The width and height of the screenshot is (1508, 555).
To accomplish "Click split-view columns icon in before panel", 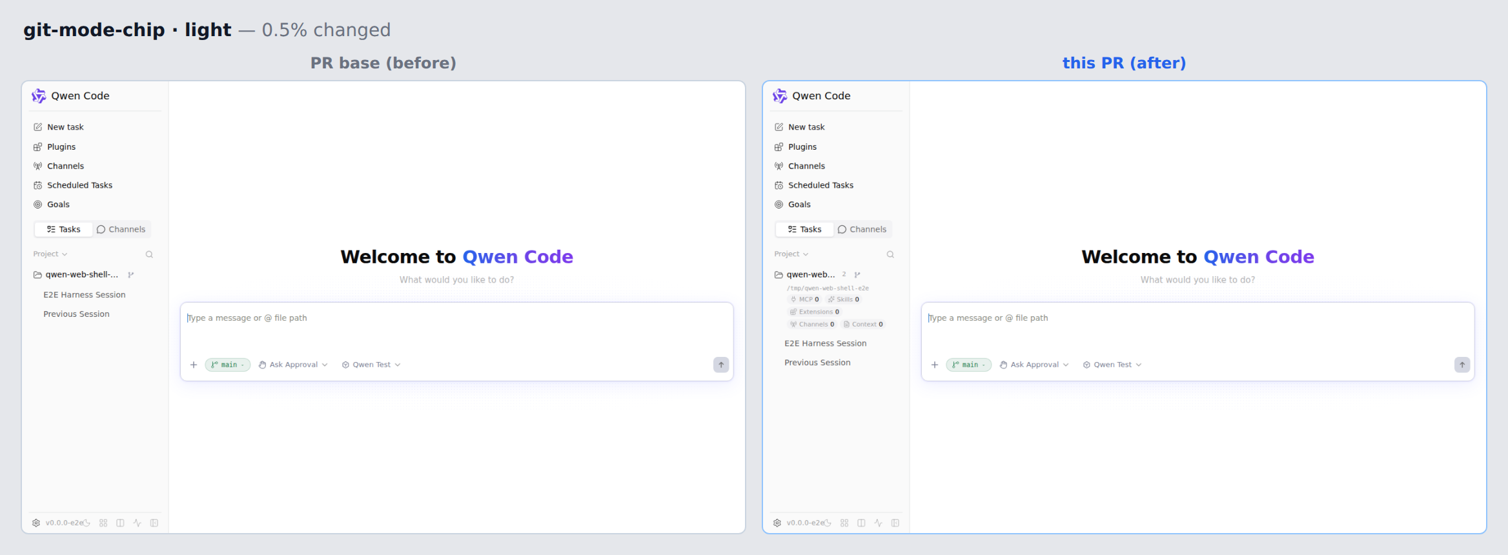I will tap(120, 523).
